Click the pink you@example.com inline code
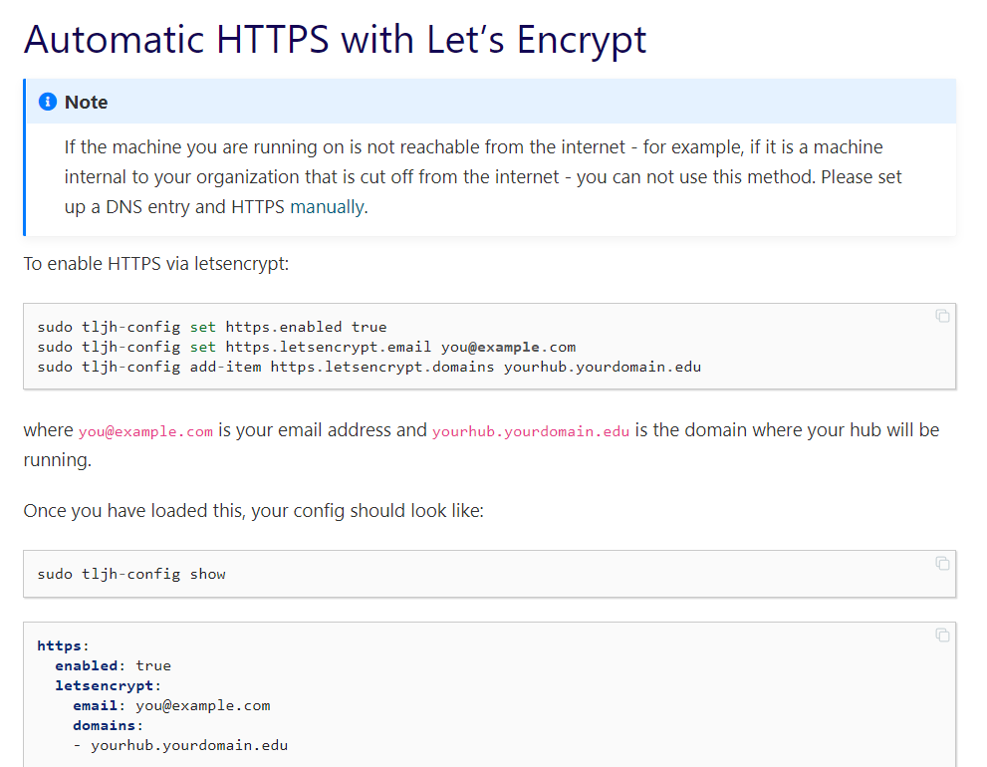This screenshot has height=767, width=987. [145, 431]
